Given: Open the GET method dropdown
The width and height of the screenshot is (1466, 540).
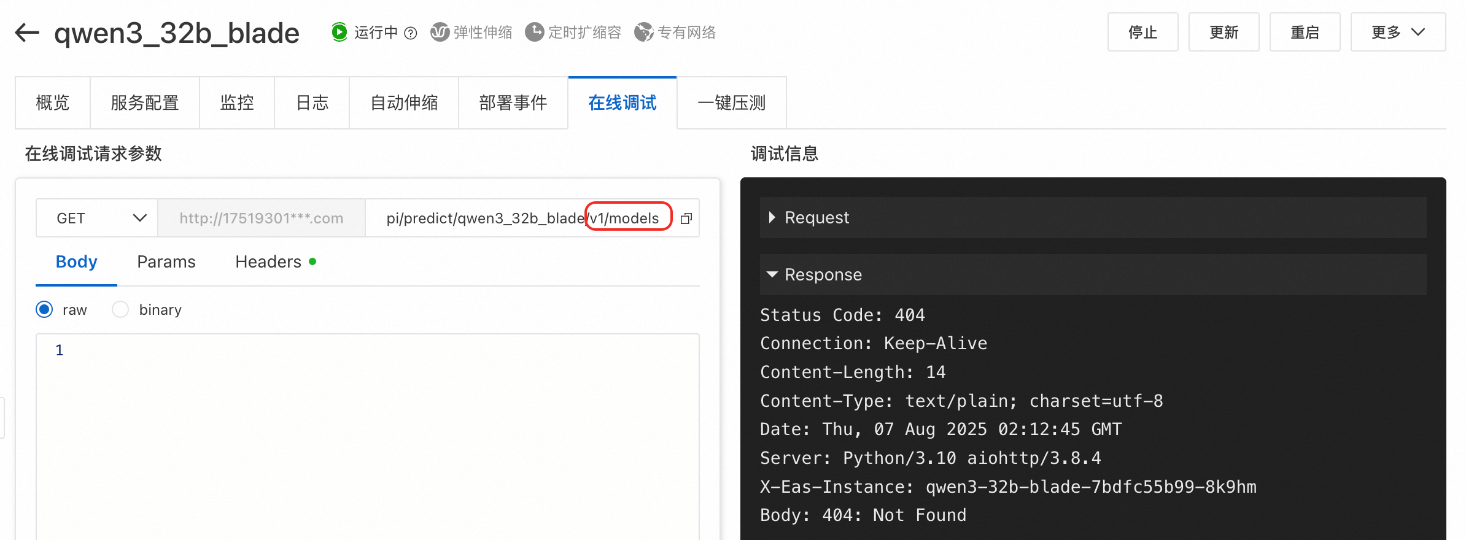Looking at the screenshot, I should point(97,218).
